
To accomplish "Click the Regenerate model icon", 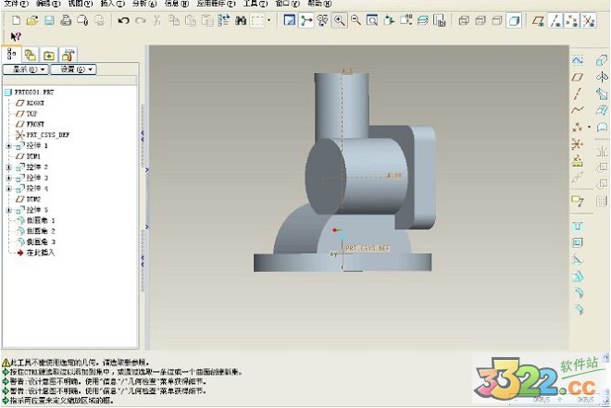I will [x=224, y=20].
